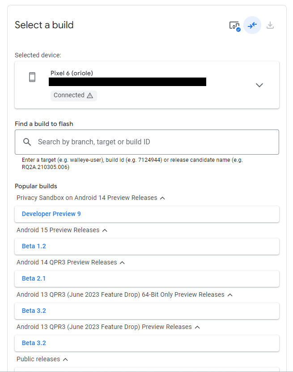
Task: Collapse the Android 15 Preview Releases section
Action: click(x=105, y=230)
